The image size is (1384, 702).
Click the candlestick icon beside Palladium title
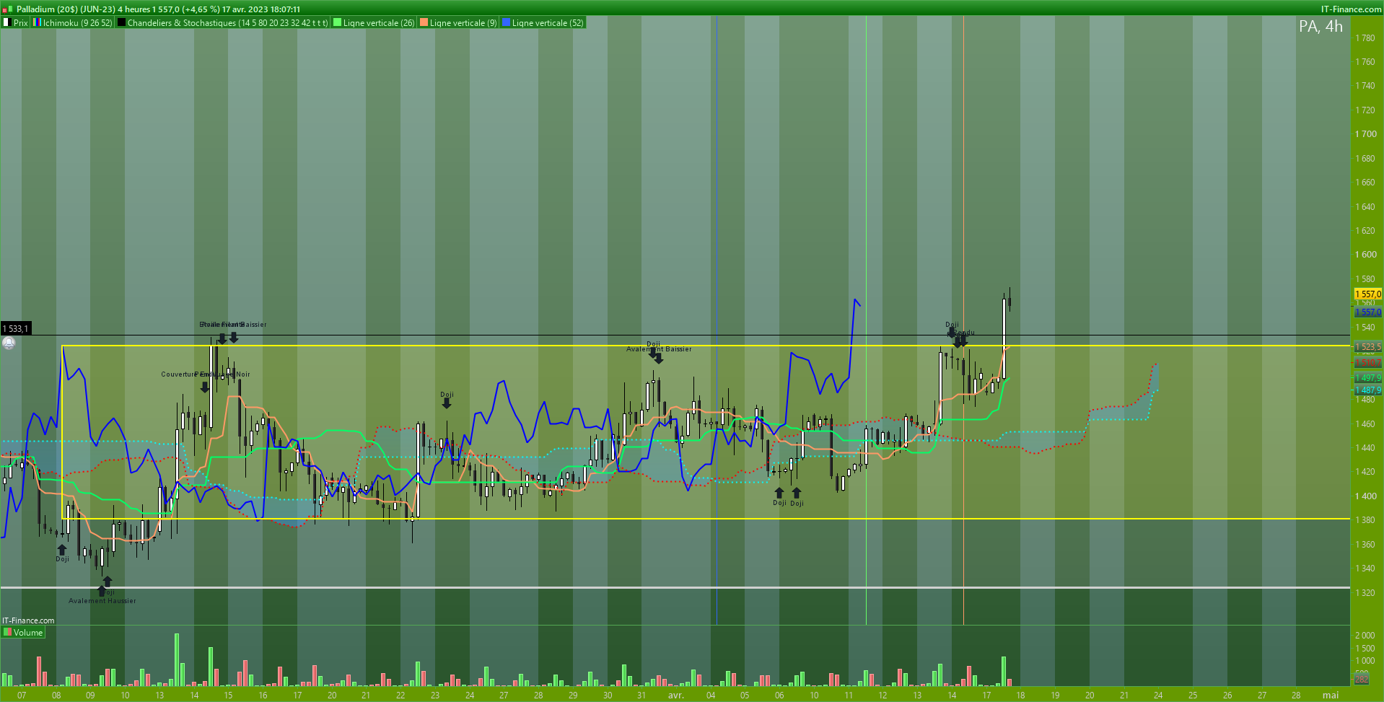tap(8, 9)
